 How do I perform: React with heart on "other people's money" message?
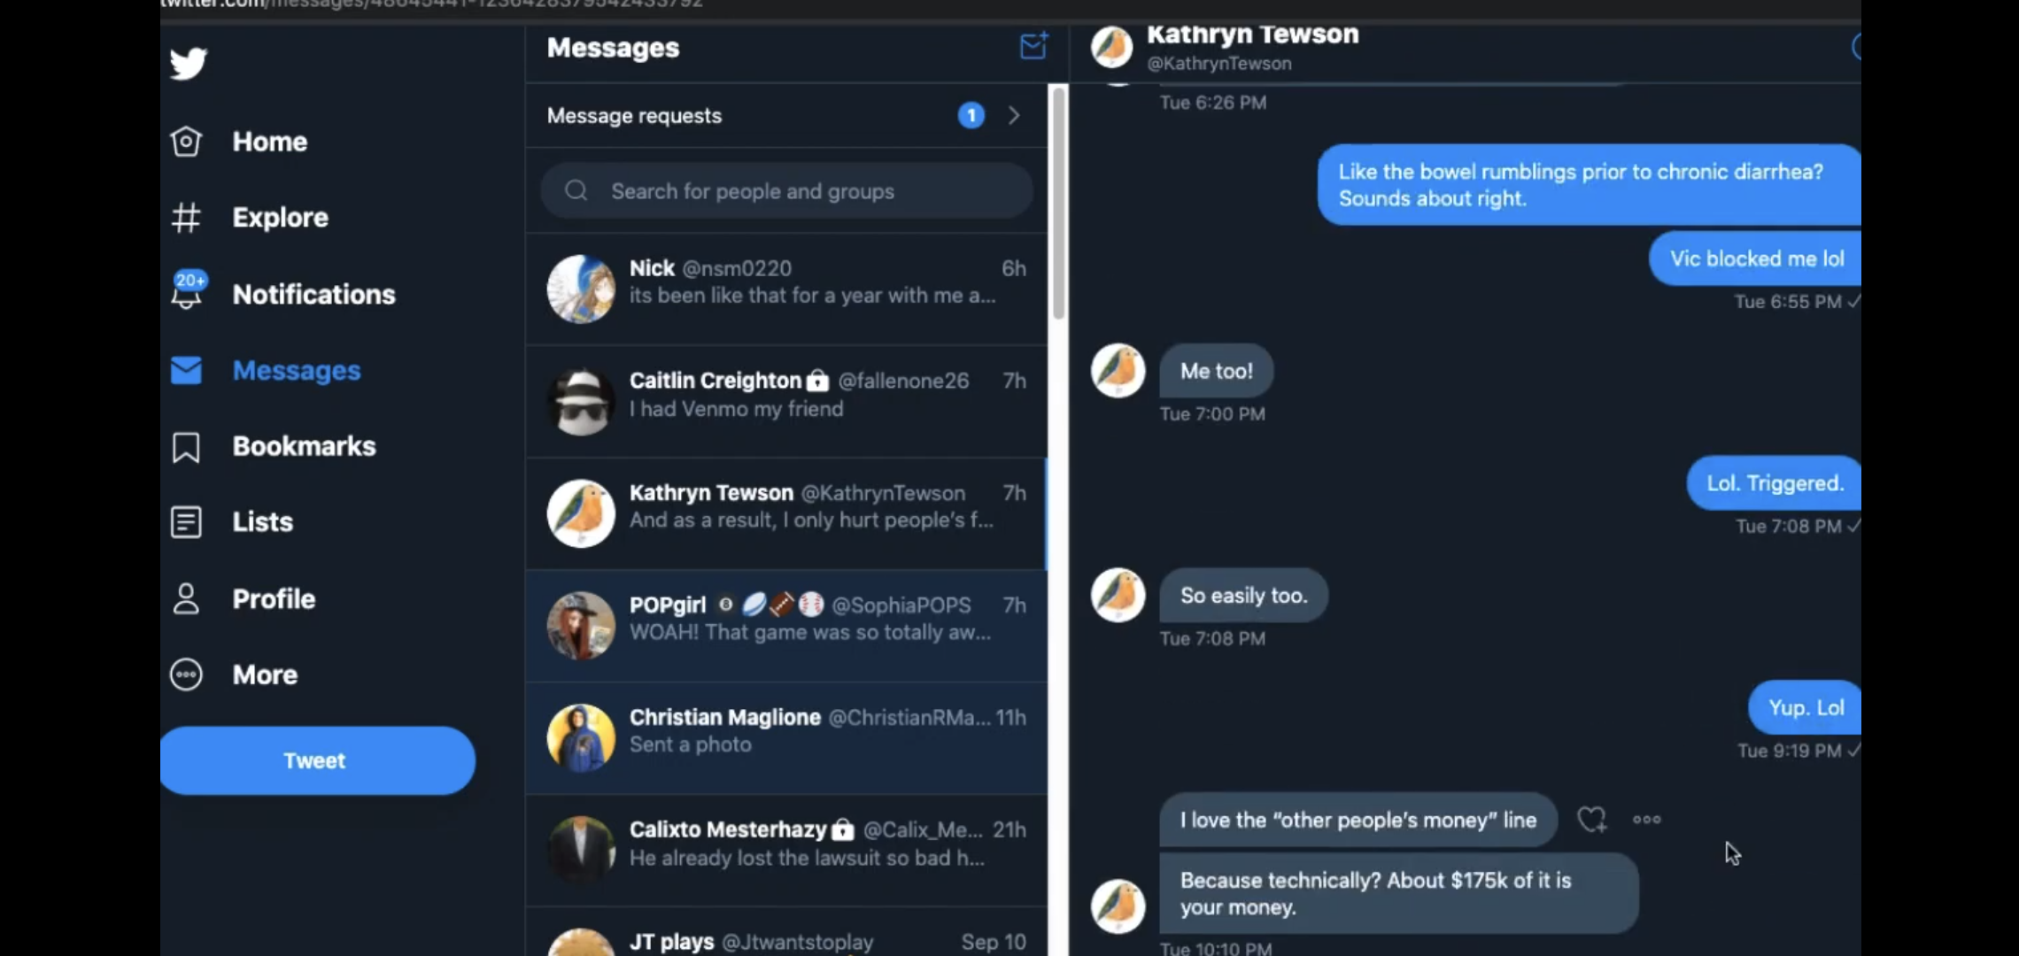[1591, 820]
